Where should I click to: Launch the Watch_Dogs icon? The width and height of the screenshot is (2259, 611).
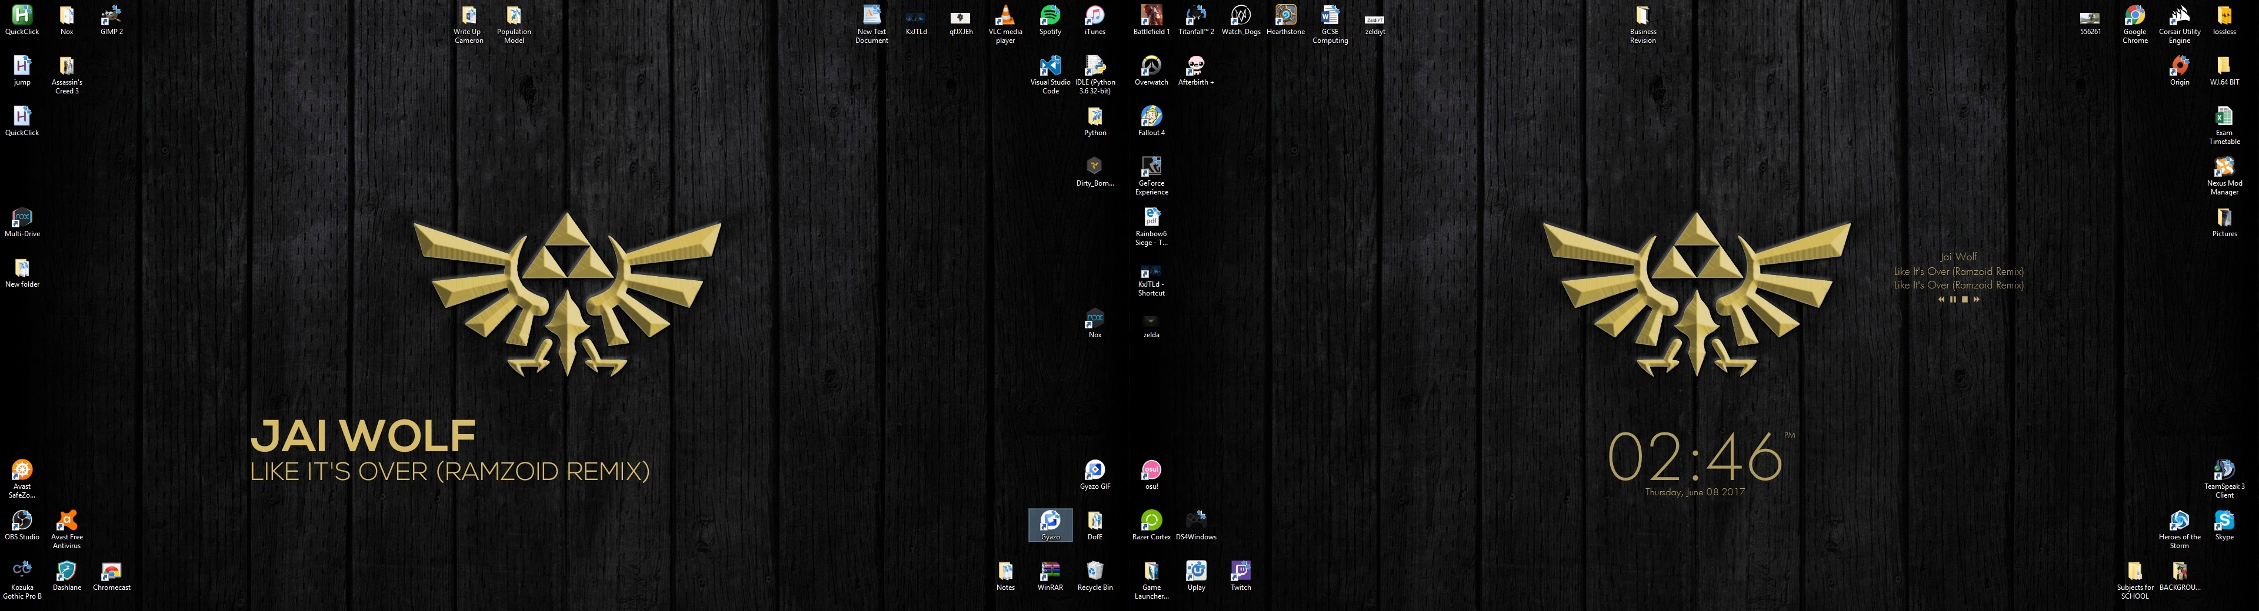click(1240, 20)
